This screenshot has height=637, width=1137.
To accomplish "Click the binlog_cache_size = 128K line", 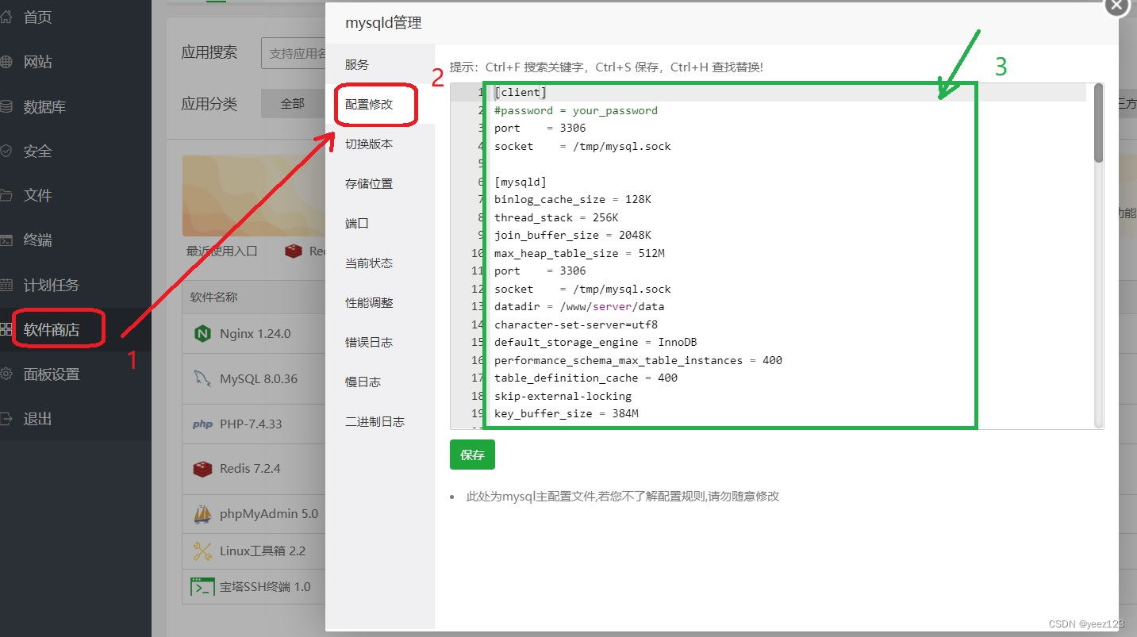I will coord(573,200).
